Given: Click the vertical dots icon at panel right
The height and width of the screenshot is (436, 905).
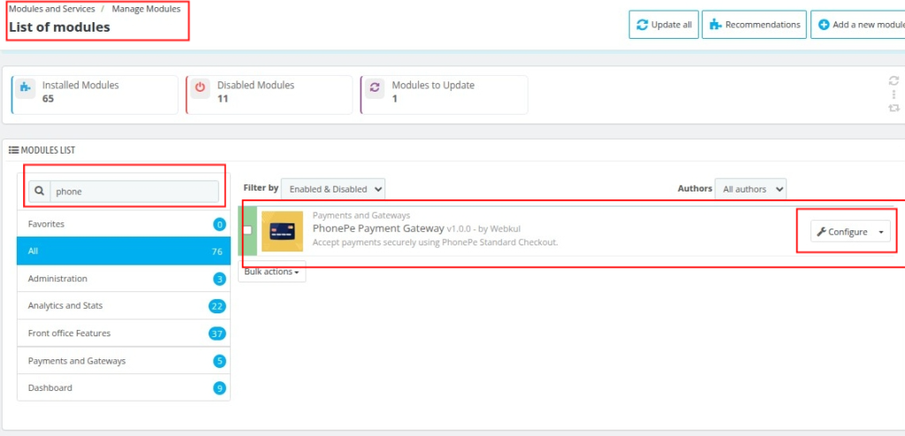Looking at the screenshot, I should pos(894,94).
